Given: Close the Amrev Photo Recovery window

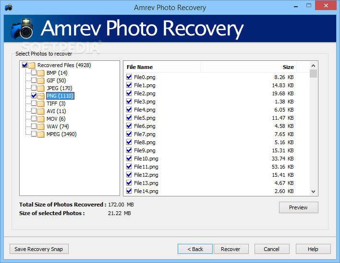Looking at the screenshot, I should point(326,6).
